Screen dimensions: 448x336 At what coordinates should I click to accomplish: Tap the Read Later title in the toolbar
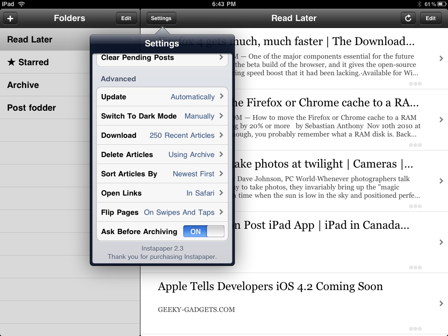pos(294,18)
